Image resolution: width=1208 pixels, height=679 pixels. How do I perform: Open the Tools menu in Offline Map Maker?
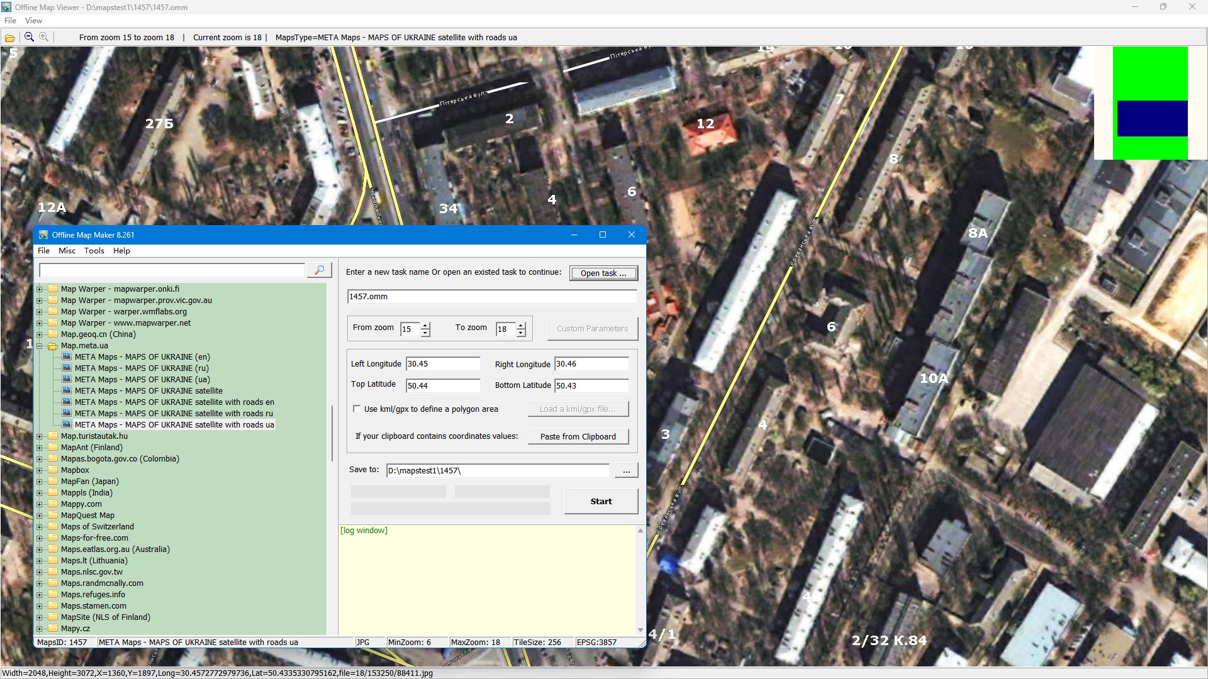(94, 251)
